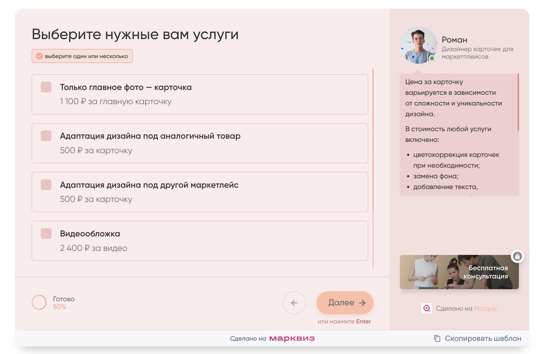Click the right arrow inside the Далее button
536x354 pixels.
tap(363, 303)
